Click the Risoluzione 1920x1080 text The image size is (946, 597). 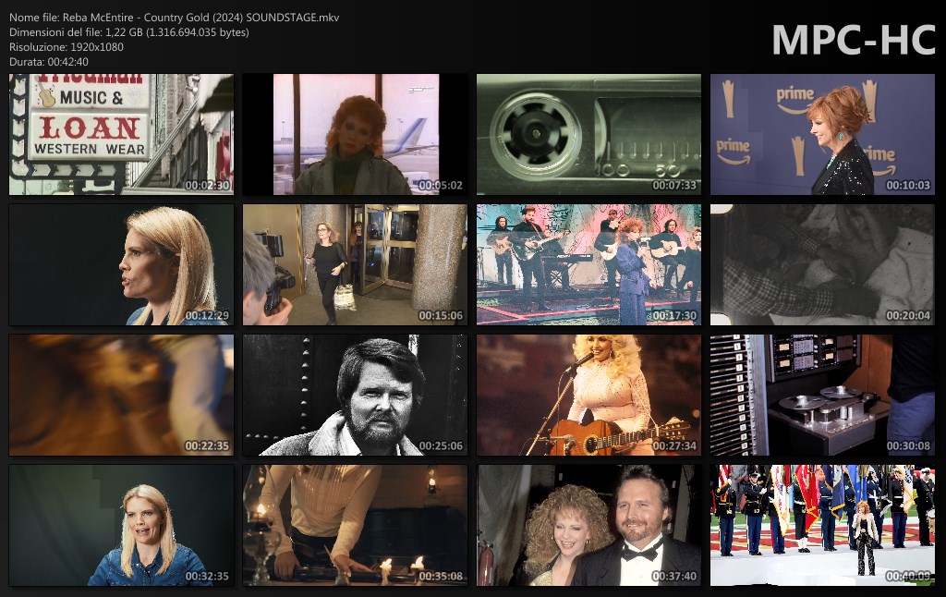[x=67, y=47]
